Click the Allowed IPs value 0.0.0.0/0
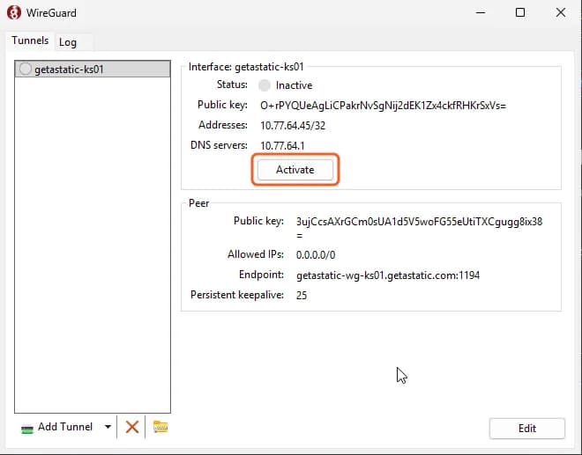The height and width of the screenshot is (455, 582). click(x=316, y=255)
